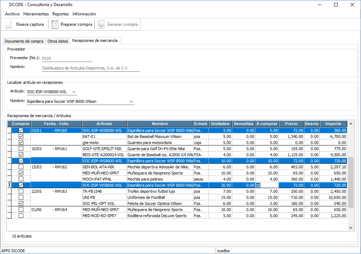Check Comprar for GOLF-GTE-DFELIT-NIK row
The height and width of the screenshot is (254, 361).
[x=21, y=149]
